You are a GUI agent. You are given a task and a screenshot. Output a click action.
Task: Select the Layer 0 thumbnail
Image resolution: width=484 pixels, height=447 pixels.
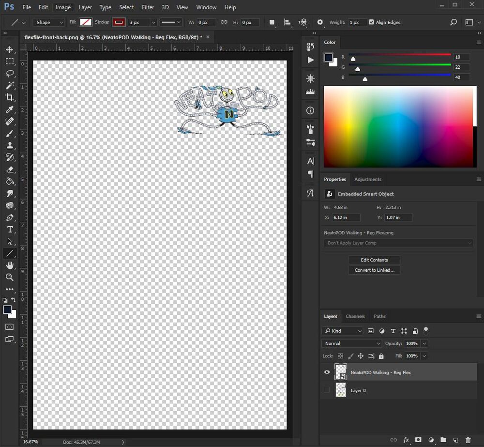(x=341, y=390)
